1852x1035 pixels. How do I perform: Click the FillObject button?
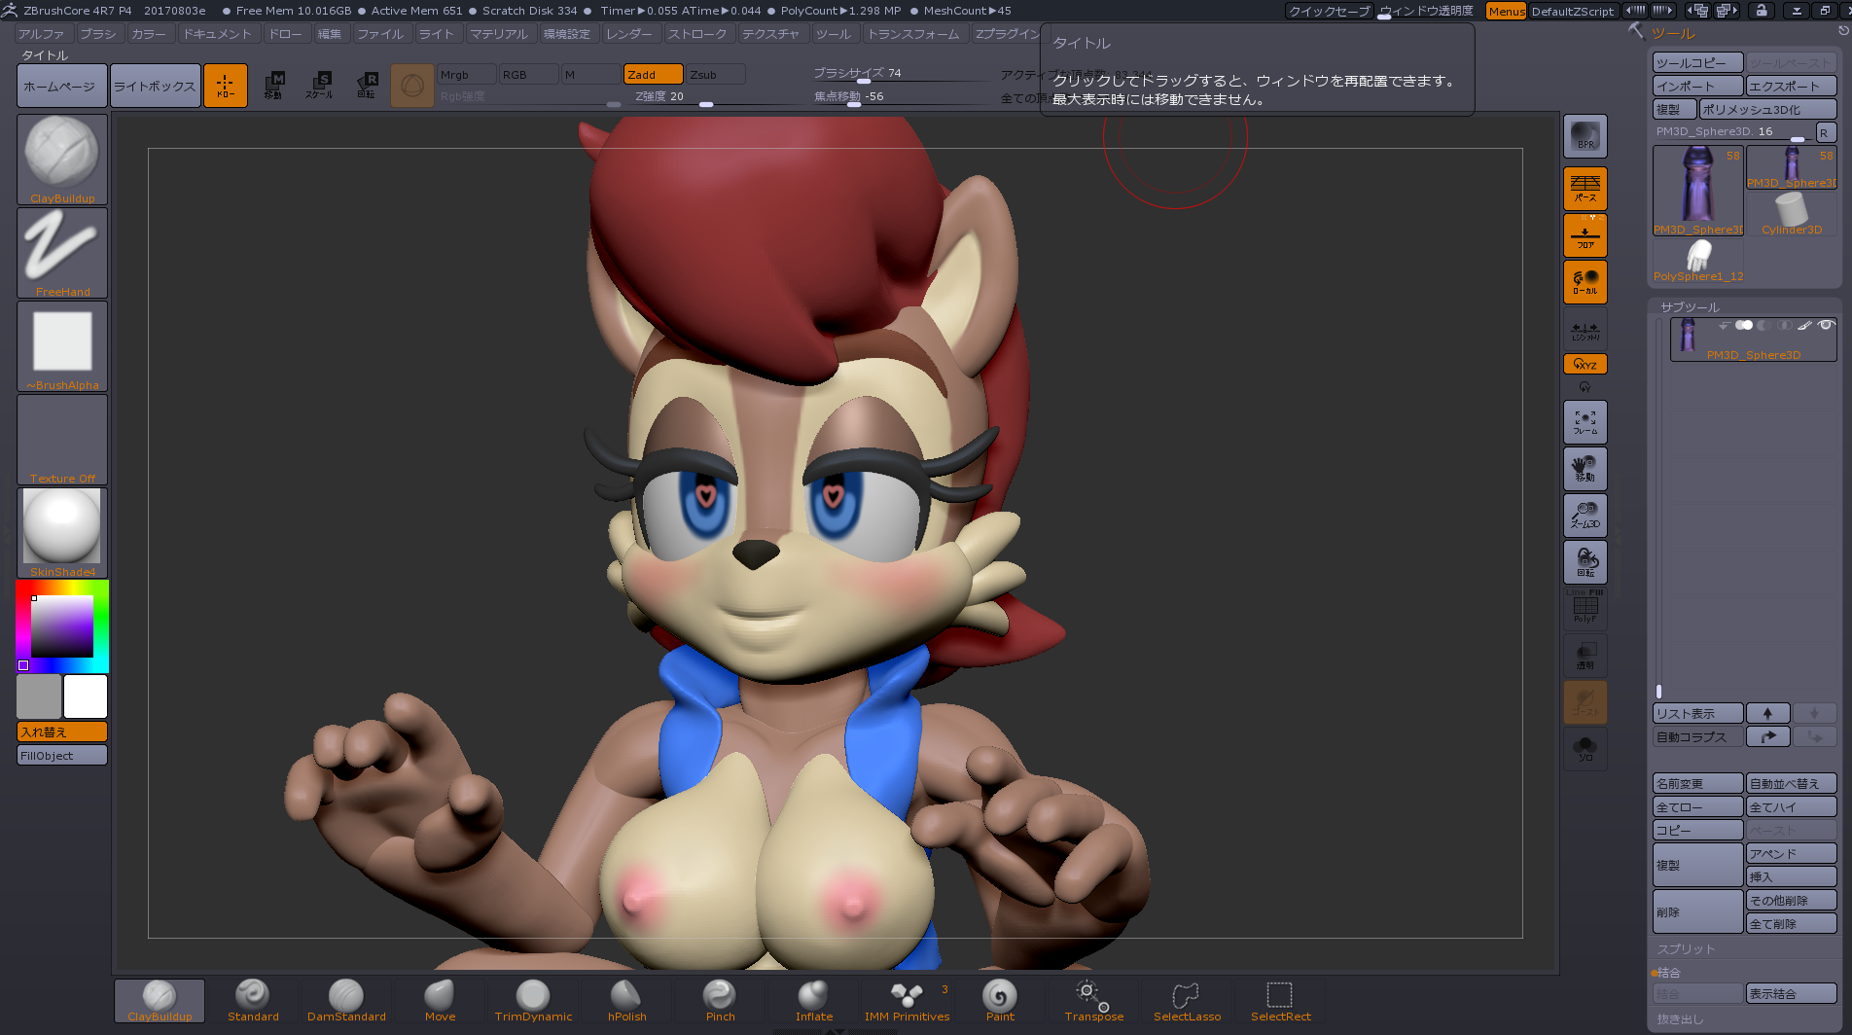pos(62,756)
